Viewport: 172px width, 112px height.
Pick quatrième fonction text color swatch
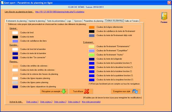92,76
